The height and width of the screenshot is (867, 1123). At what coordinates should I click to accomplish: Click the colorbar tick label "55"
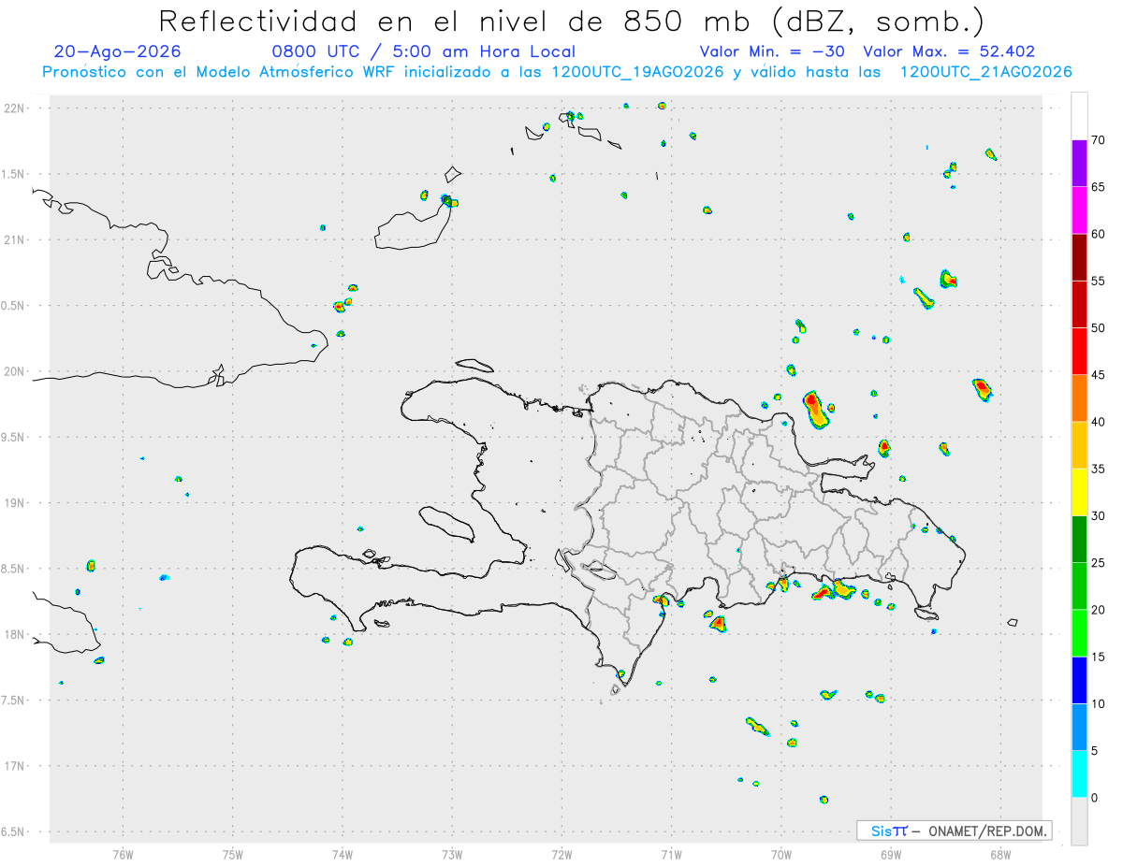(1098, 282)
